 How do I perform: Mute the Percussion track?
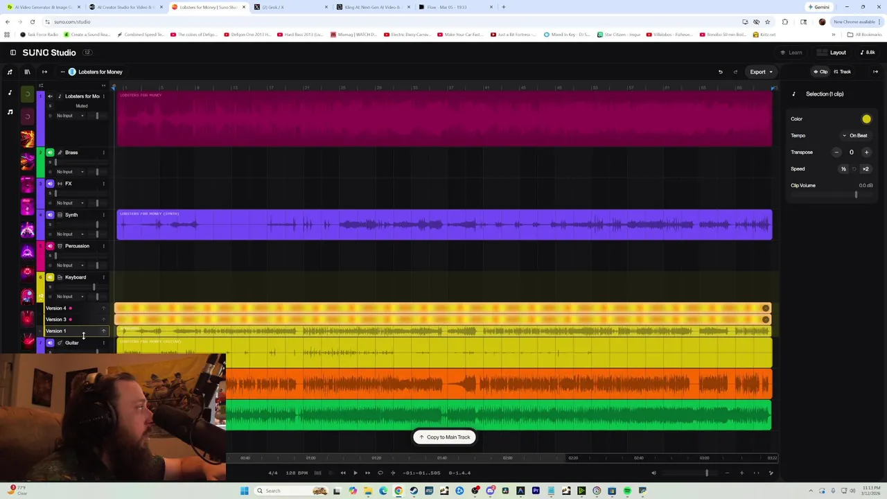[50, 246]
